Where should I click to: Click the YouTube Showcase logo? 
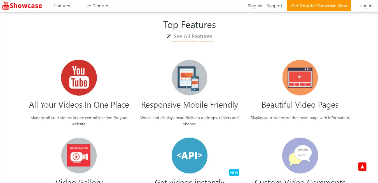click(22, 6)
